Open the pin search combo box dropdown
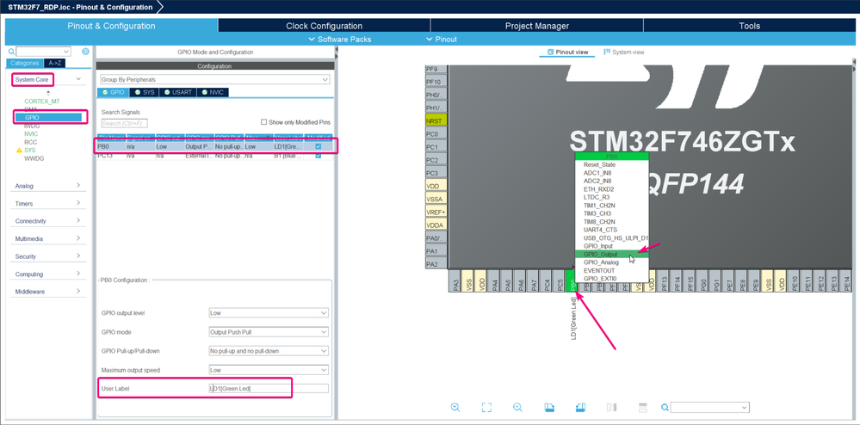Image resolution: width=860 pixels, height=425 pixels. (745, 408)
